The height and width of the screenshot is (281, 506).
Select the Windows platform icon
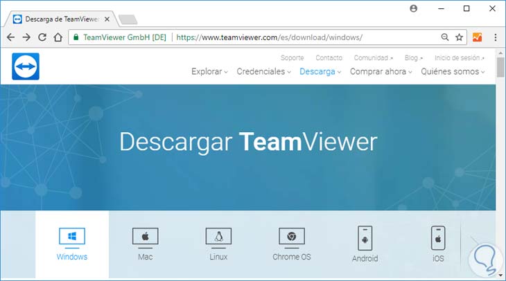point(72,238)
